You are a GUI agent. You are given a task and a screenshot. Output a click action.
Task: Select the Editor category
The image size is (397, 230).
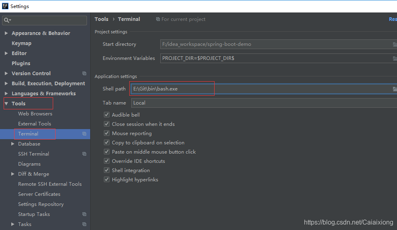(x=19, y=53)
